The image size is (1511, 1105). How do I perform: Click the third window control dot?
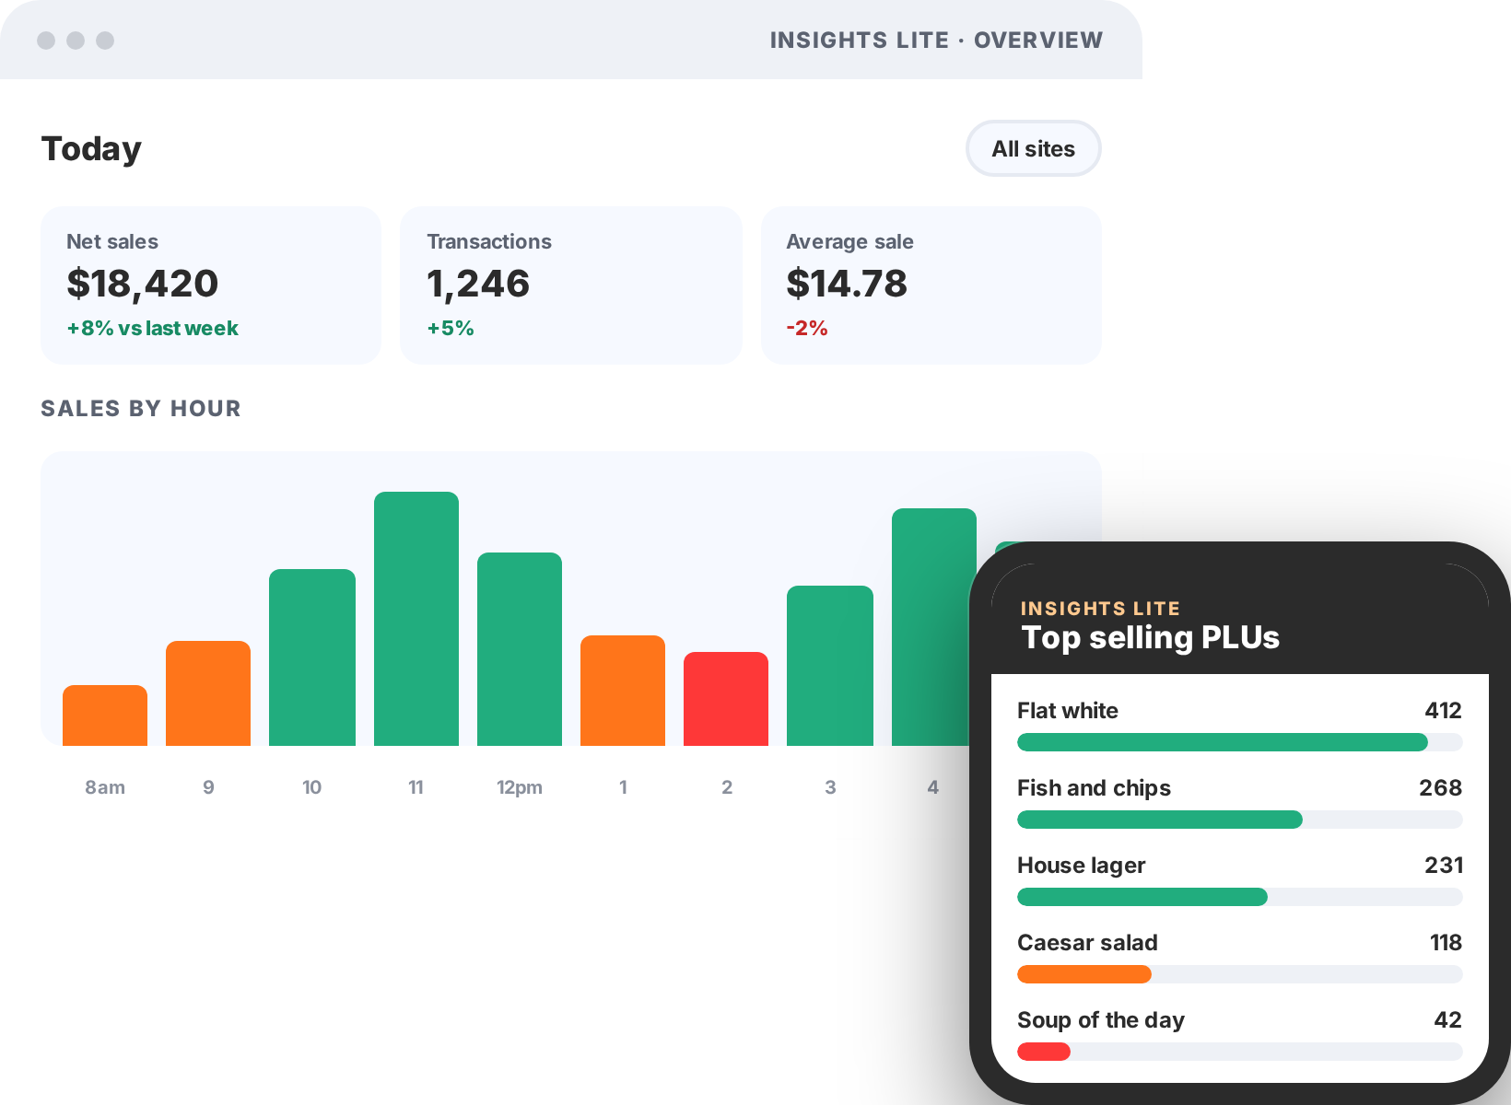point(105,41)
